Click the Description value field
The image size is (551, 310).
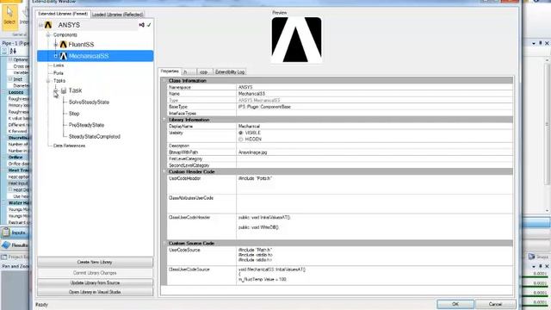tap(375, 146)
